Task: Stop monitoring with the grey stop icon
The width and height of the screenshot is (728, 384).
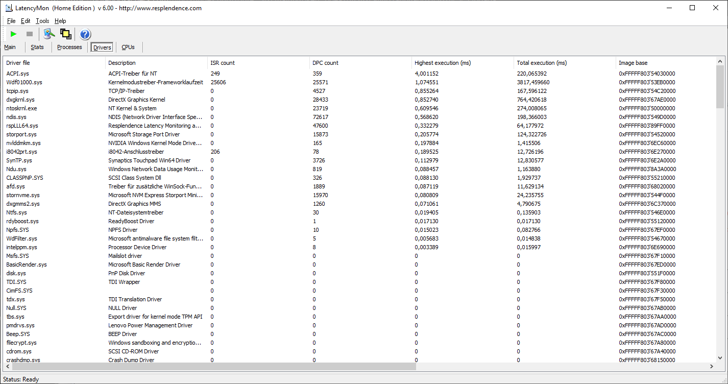Action: [x=30, y=34]
